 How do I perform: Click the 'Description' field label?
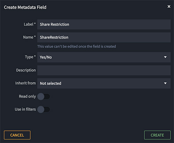pyautogui.click(x=26, y=70)
